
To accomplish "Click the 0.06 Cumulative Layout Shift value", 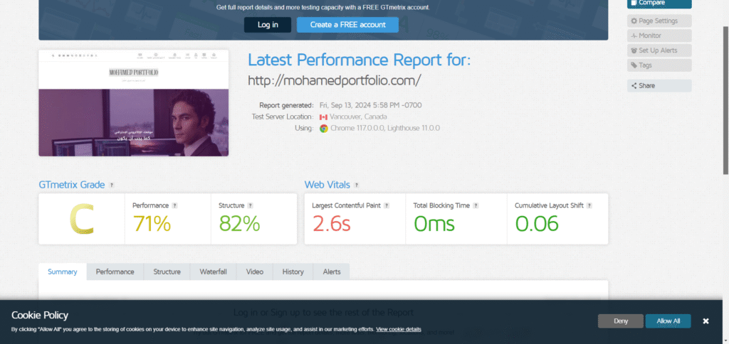I will point(537,224).
